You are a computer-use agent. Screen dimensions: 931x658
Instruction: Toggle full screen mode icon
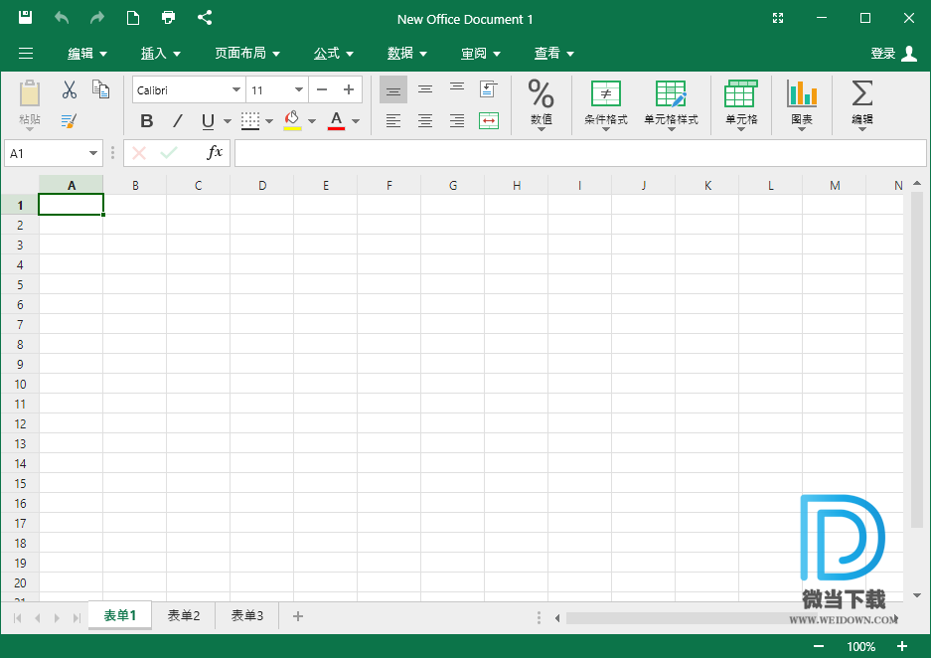(x=778, y=19)
